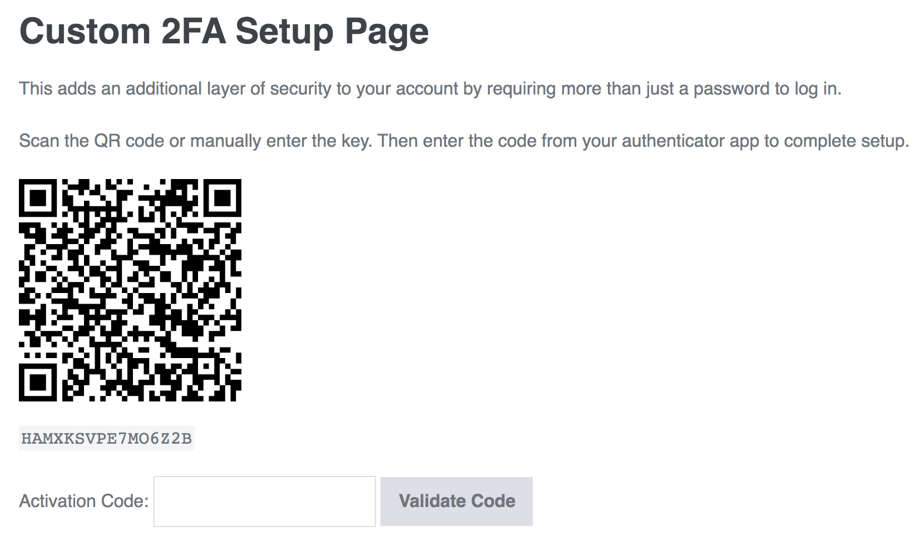Click the words manually enter the key
The height and width of the screenshot is (546, 920).
(x=280, y=141)
